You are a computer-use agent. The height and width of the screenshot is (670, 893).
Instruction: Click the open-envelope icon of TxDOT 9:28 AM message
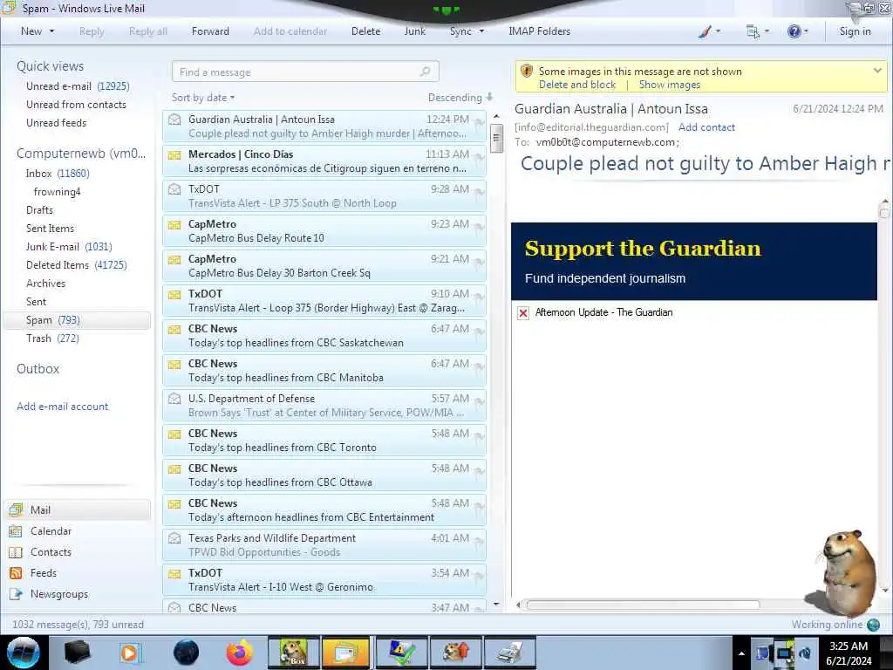(174, 189)
